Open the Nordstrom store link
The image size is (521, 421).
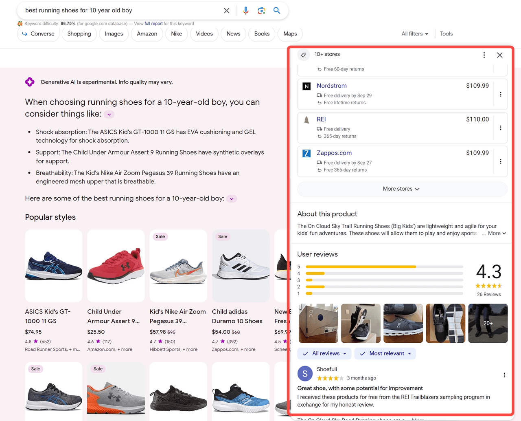[x=332, y=86]
